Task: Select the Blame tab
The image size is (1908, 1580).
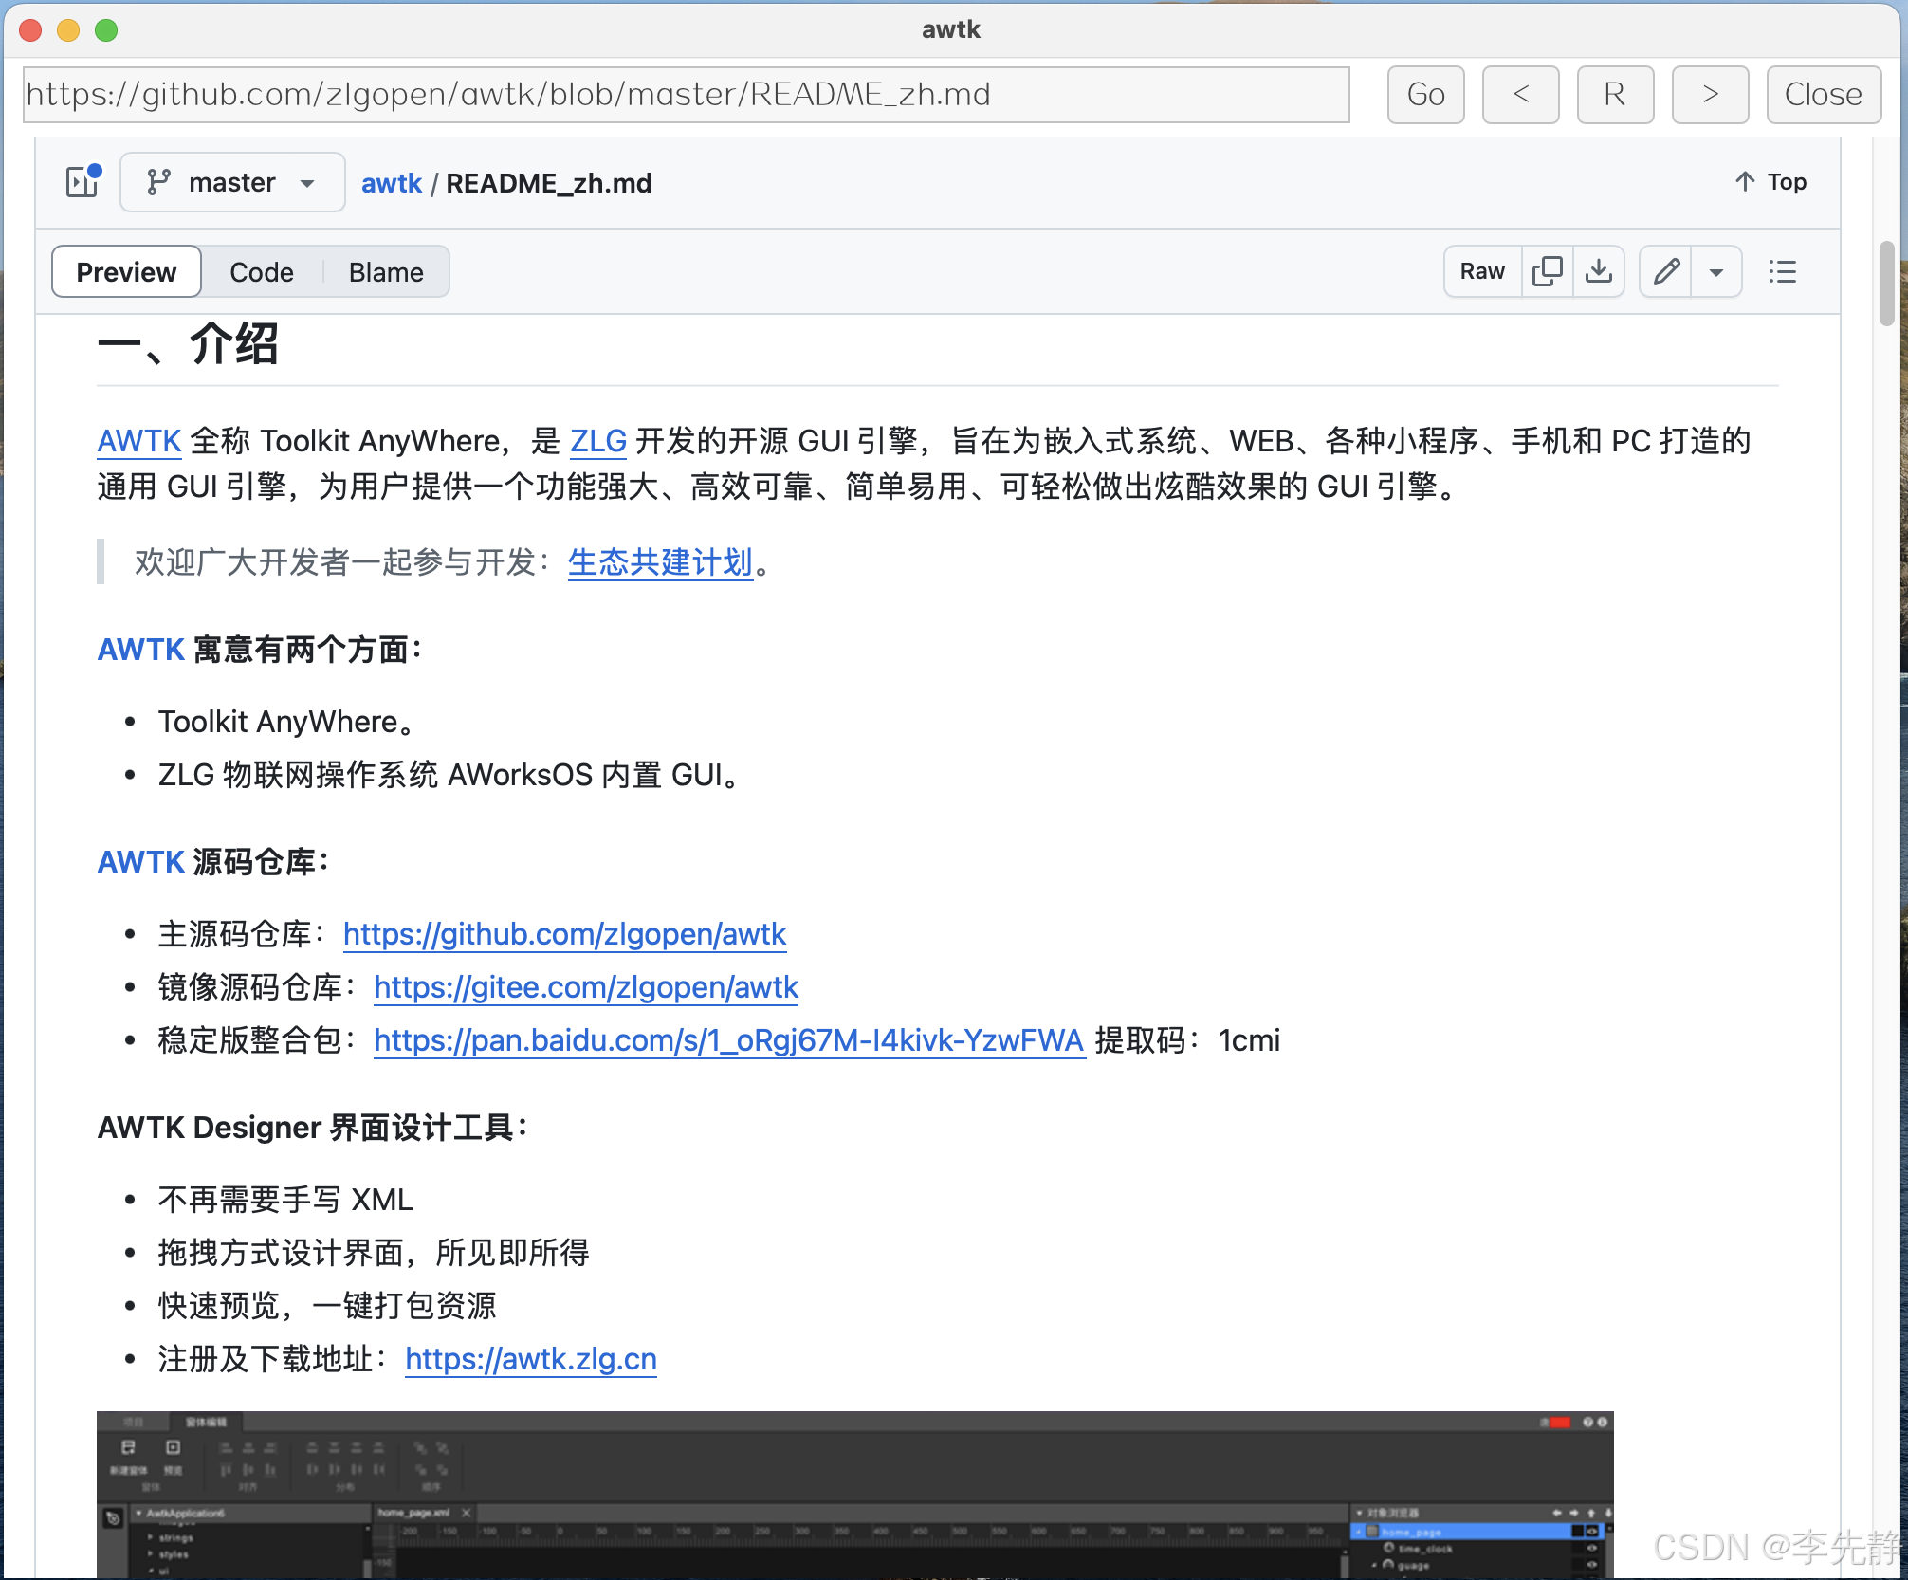Action: tap(383, 269)
